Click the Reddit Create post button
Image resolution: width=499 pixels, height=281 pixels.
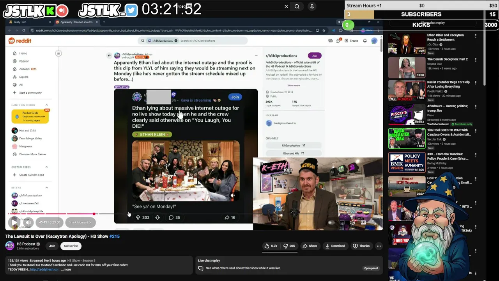point(351,41)
